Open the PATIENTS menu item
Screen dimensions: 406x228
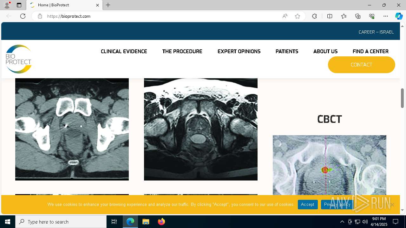[x=287, y=51]
